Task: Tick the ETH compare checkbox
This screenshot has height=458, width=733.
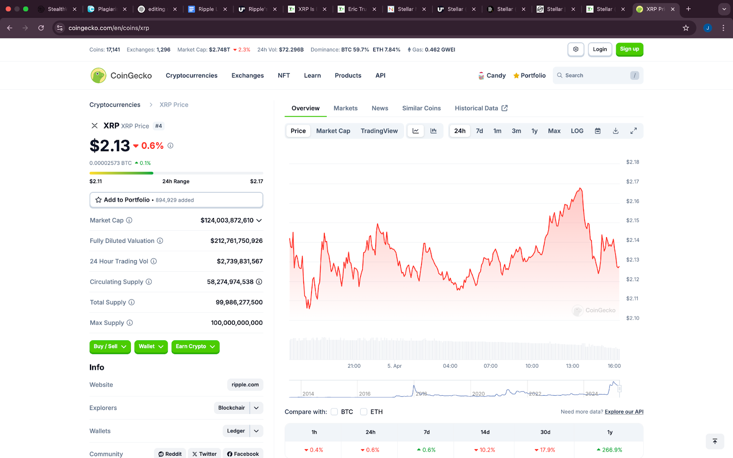Action: pyautogui.click(x=364, y=412)
